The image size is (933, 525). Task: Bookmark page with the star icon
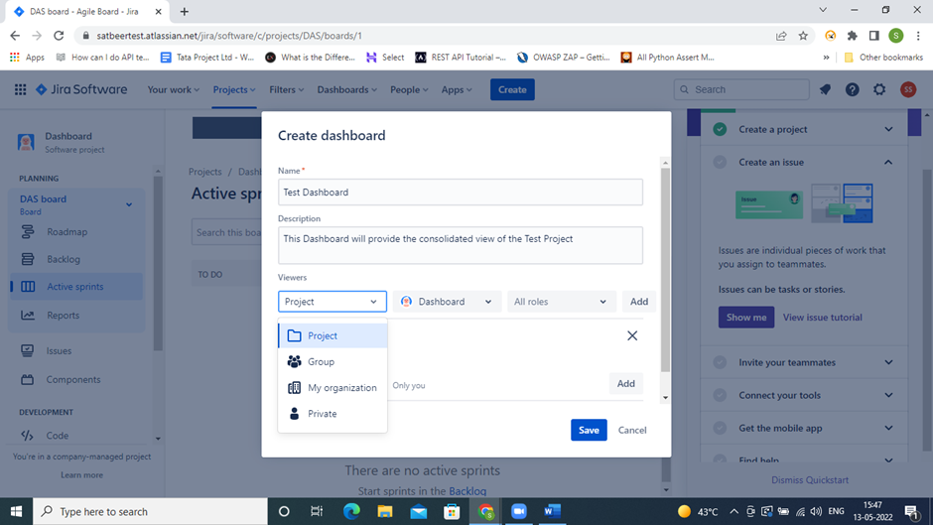(x=803, y=35)
